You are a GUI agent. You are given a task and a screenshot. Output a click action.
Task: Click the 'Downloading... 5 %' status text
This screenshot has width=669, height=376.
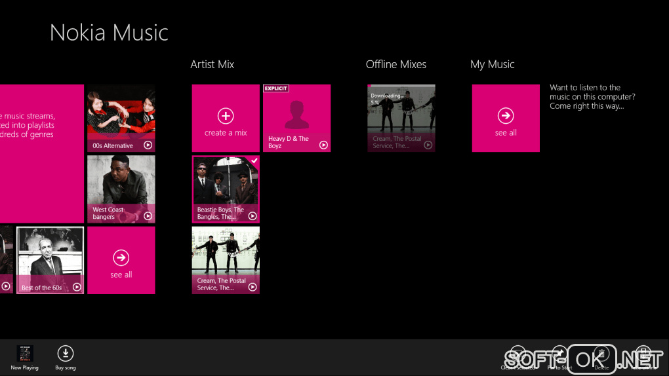pos(386,99)
